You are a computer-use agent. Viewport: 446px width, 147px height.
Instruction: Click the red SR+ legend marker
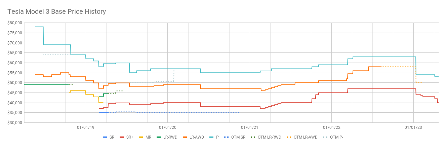122,137
